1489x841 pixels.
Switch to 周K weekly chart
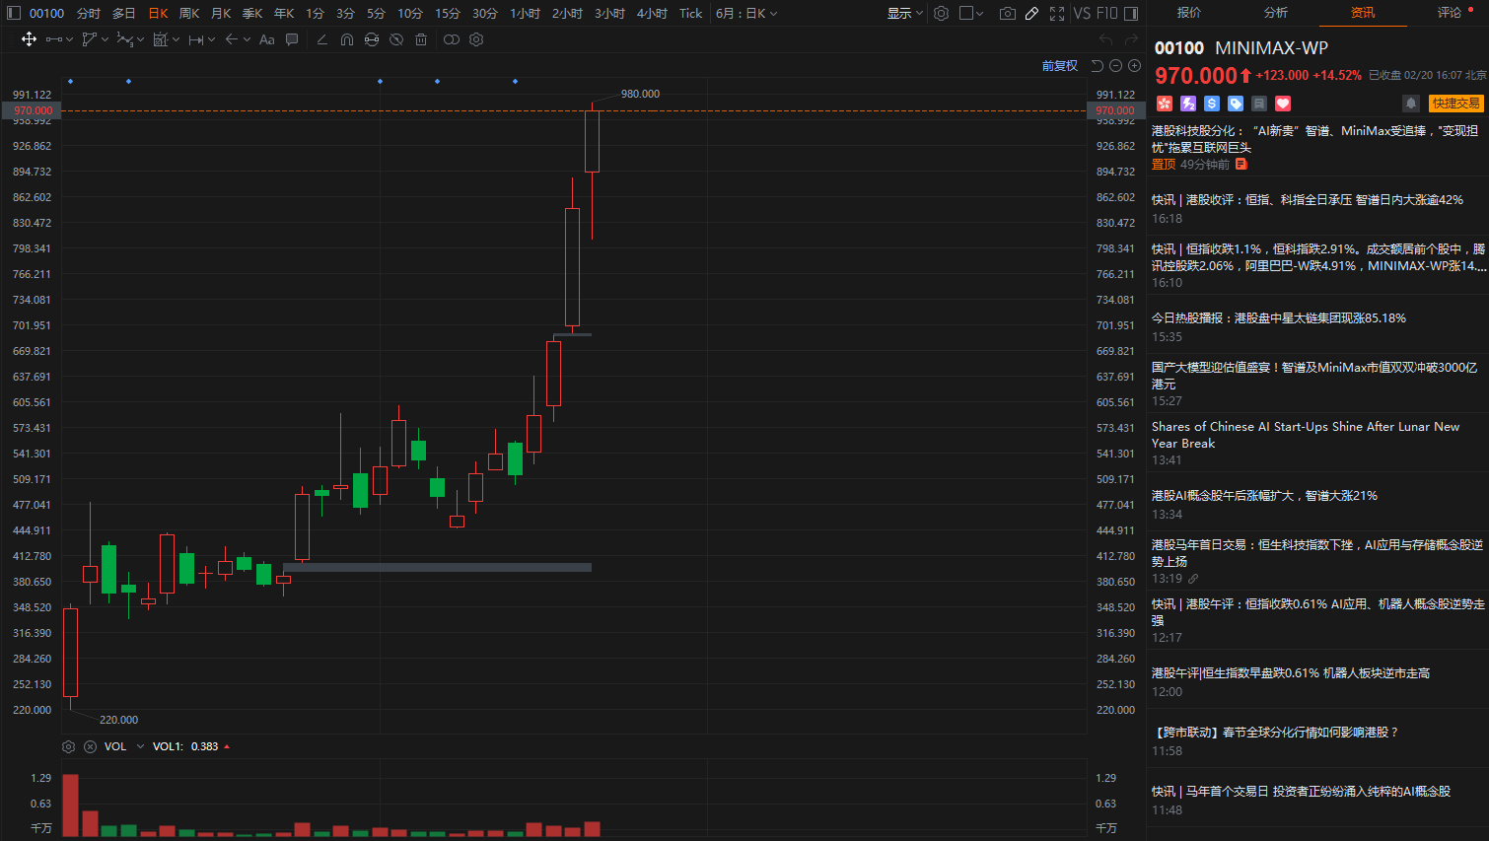[189, 13]
